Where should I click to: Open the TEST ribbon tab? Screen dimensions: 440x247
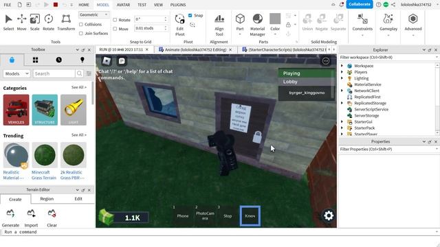click(142, 5)
